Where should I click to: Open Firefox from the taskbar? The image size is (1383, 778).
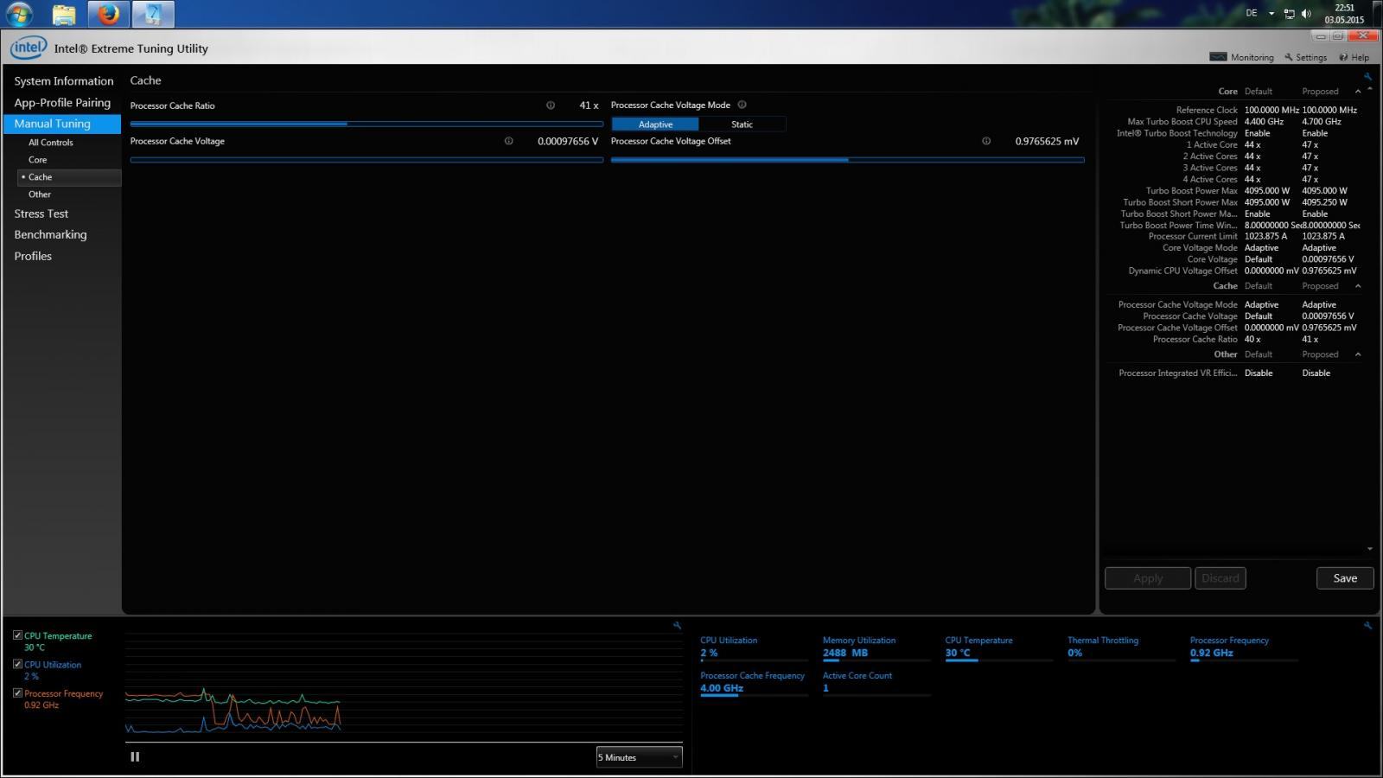(x=108, y=14)
